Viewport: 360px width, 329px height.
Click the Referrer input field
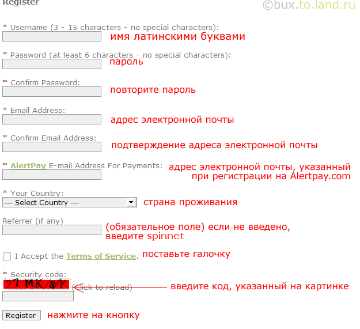click(52, 230)
